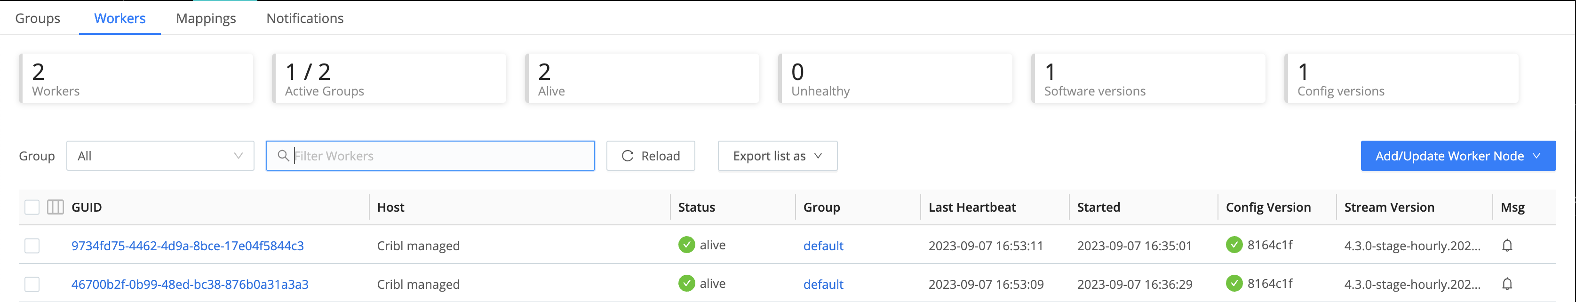Click inside the Filter Workers search field
1576x302 pixels.
click(x=428, y=156)
